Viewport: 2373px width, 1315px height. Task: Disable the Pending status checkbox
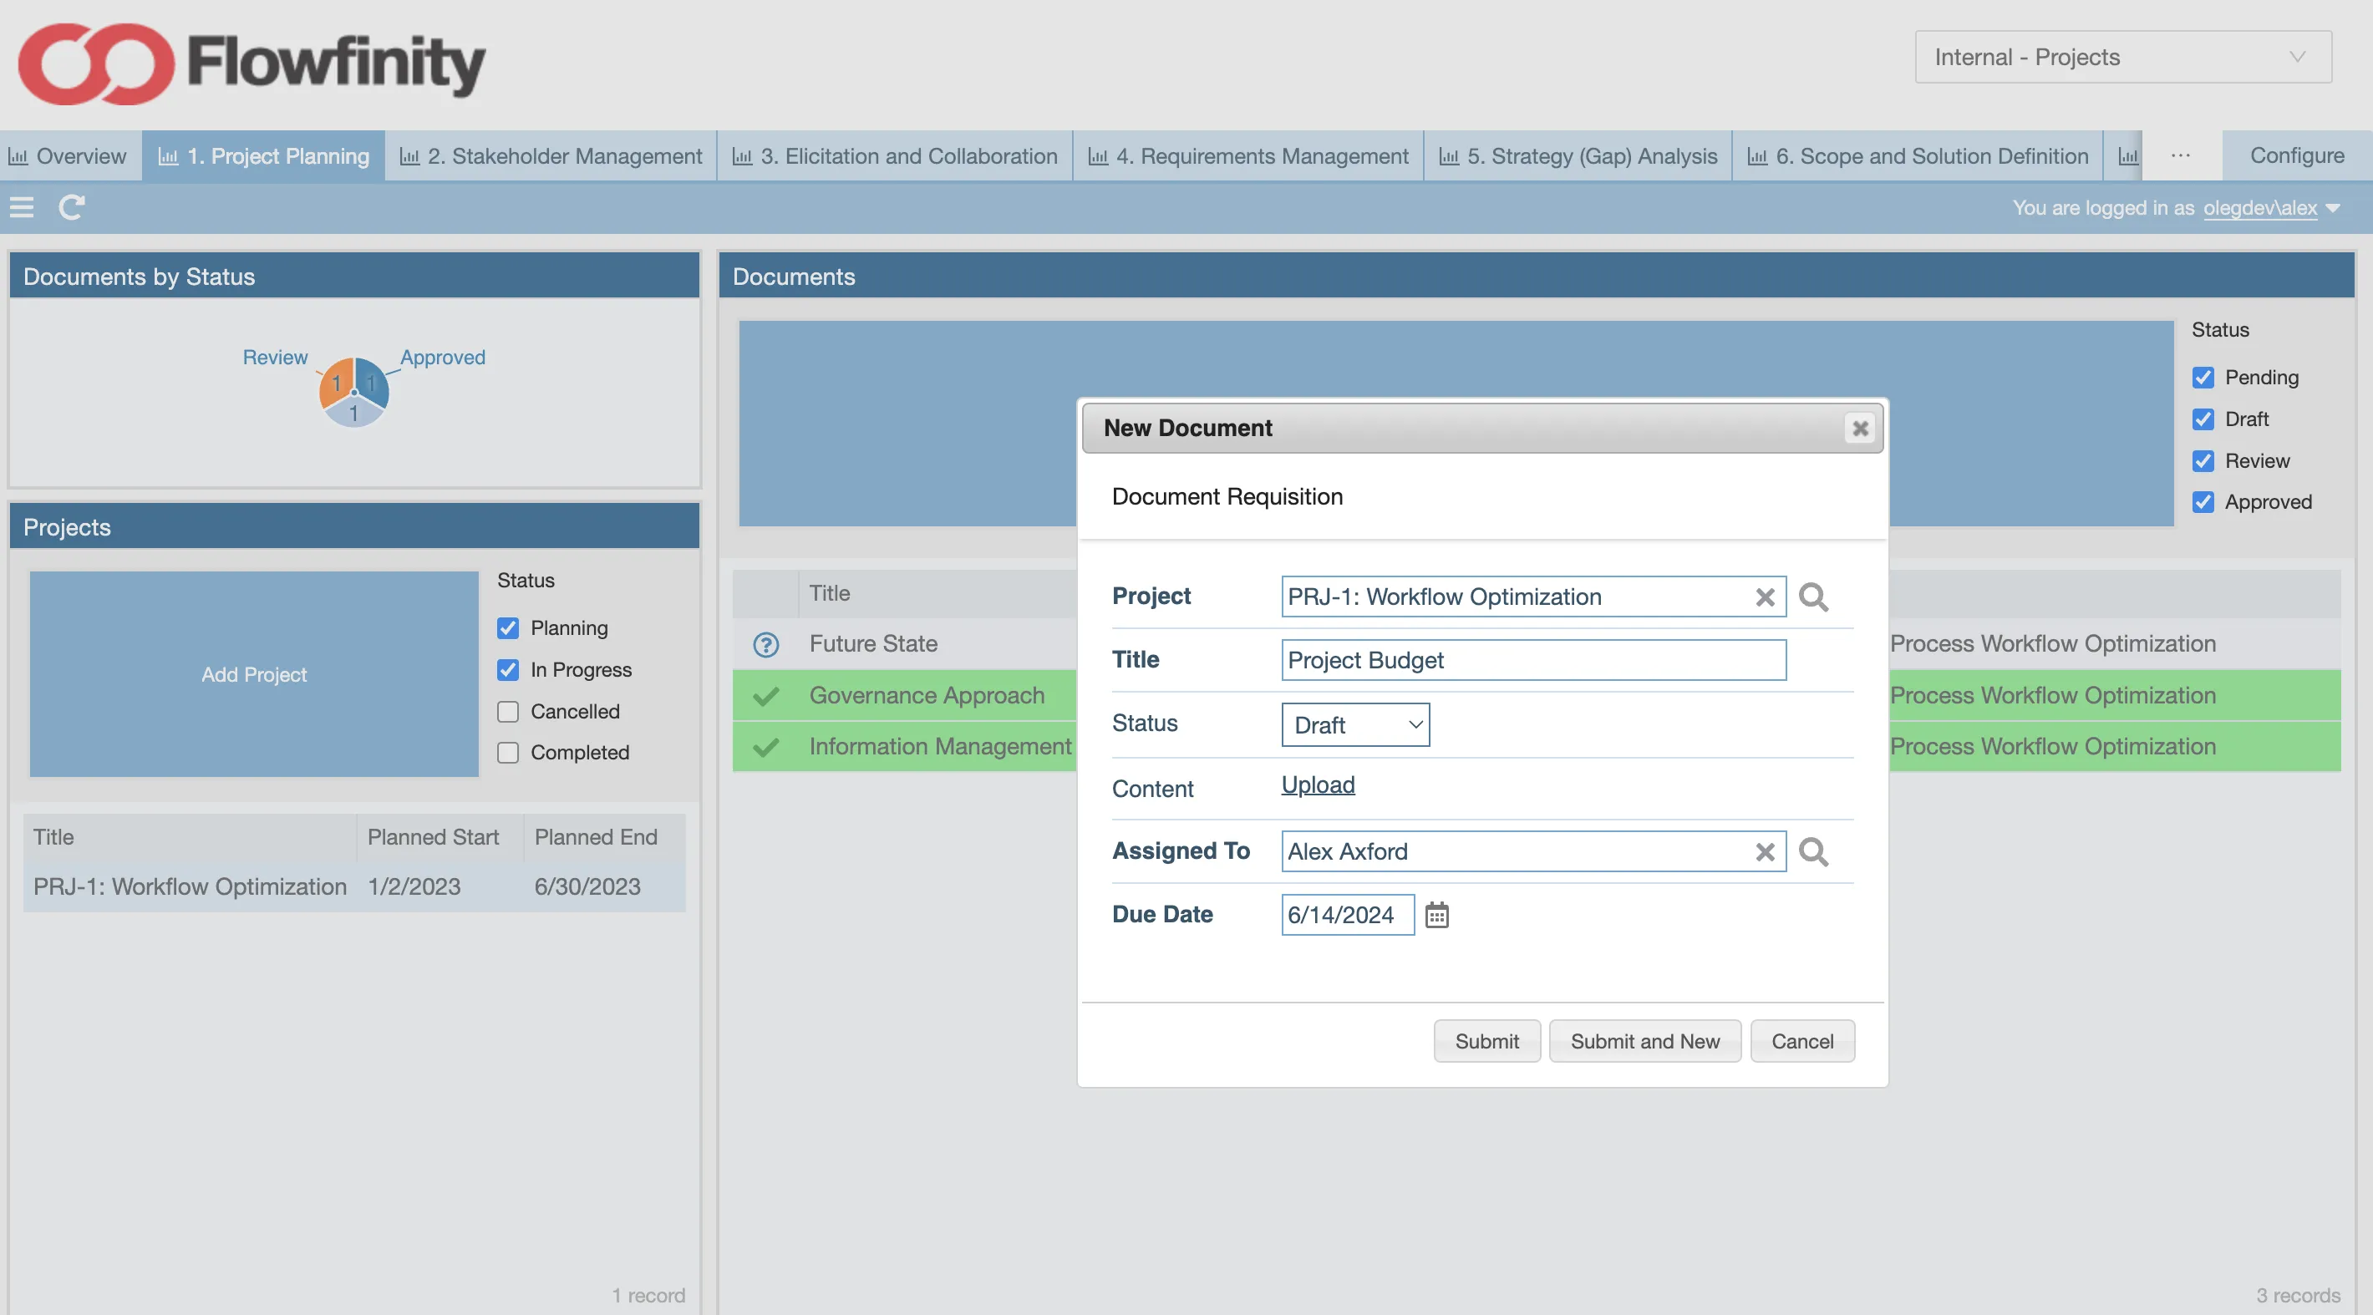pos(2203,377)
